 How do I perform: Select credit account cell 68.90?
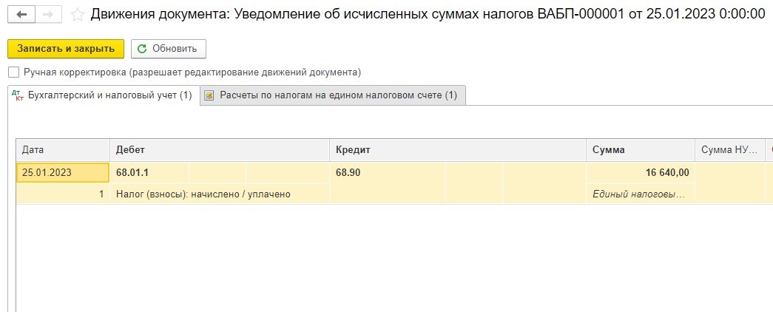pos(388,172)
